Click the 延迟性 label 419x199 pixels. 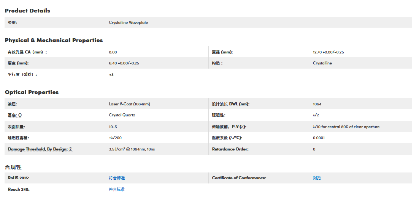coord(219,115)
